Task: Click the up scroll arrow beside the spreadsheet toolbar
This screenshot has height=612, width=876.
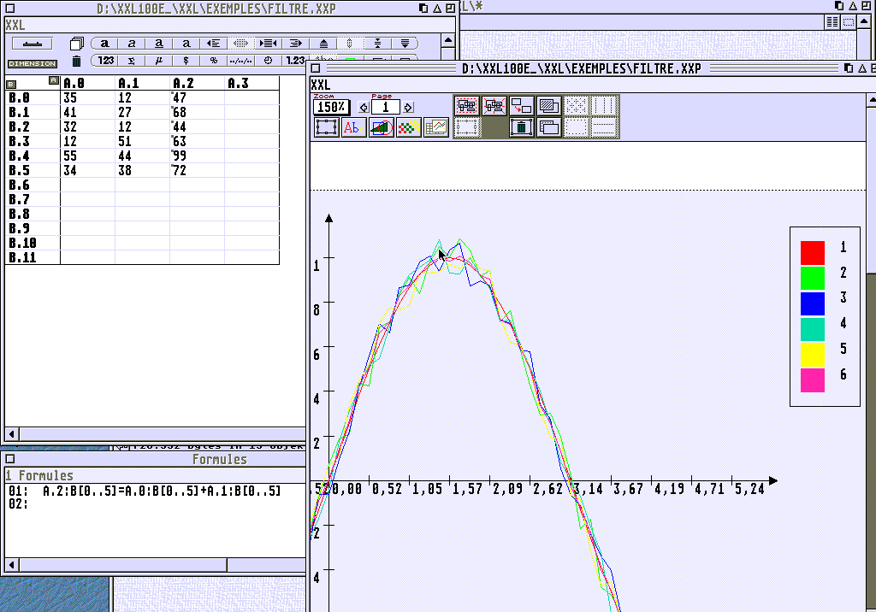Action: click(448, 40)
